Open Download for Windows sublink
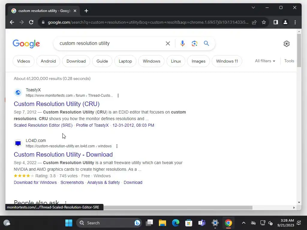Image resolution: width=307 pixels, height=230 pixels. tap(35, 182)
